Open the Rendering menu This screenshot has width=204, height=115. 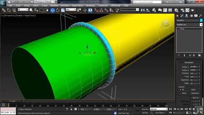coord(90,6)
